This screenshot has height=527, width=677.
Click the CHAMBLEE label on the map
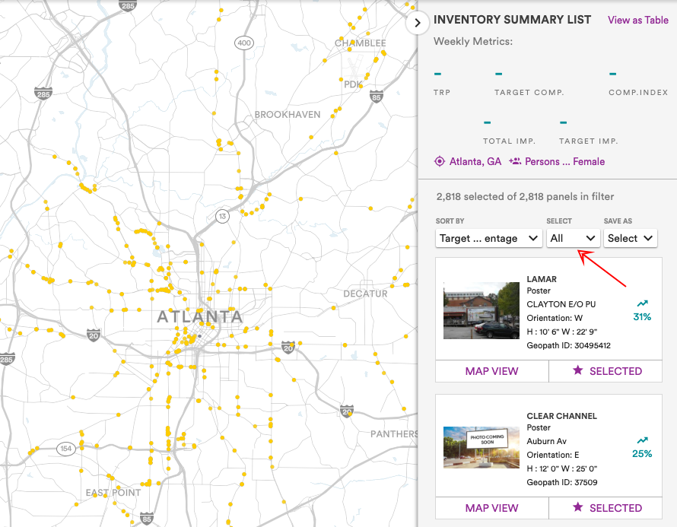point(360,43)
